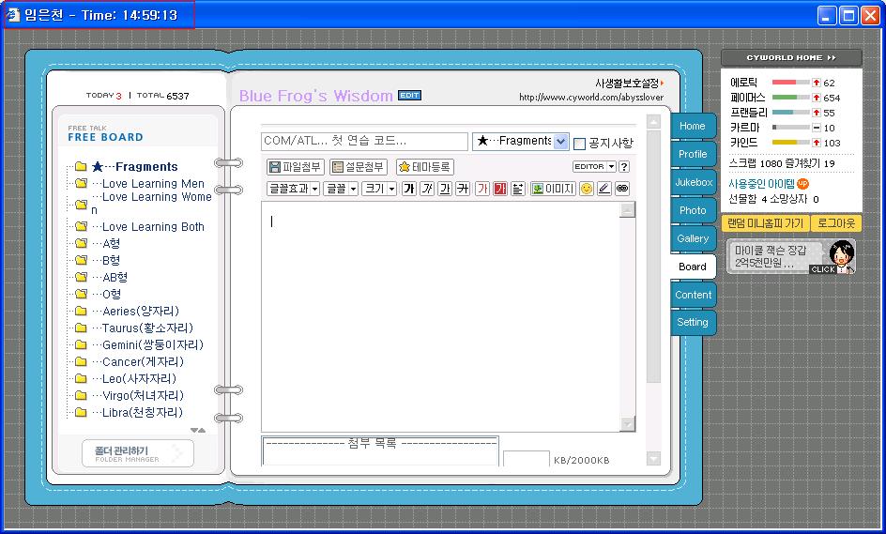Image resolution: width=886 pixels, height=534 pixels.
Task: Open the 글꼴효과 font effect dropdown
Action: [293, 189]
